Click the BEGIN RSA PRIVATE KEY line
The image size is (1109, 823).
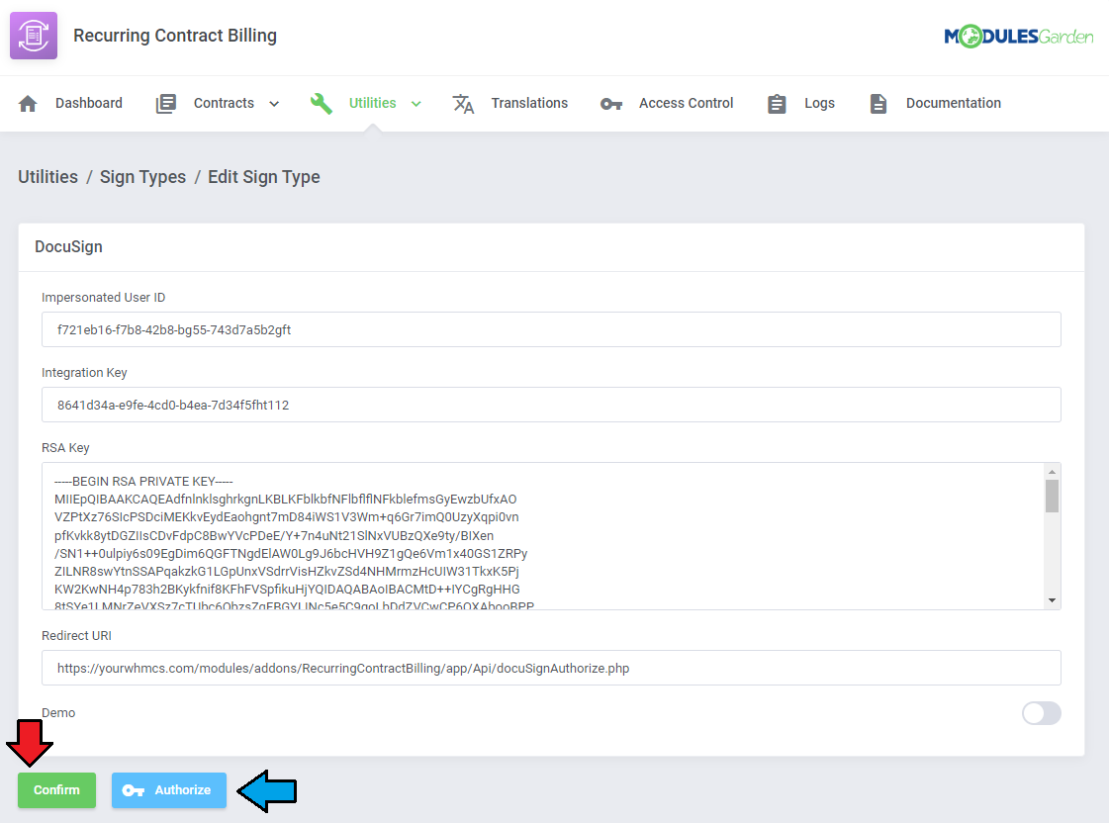[143, 482]
